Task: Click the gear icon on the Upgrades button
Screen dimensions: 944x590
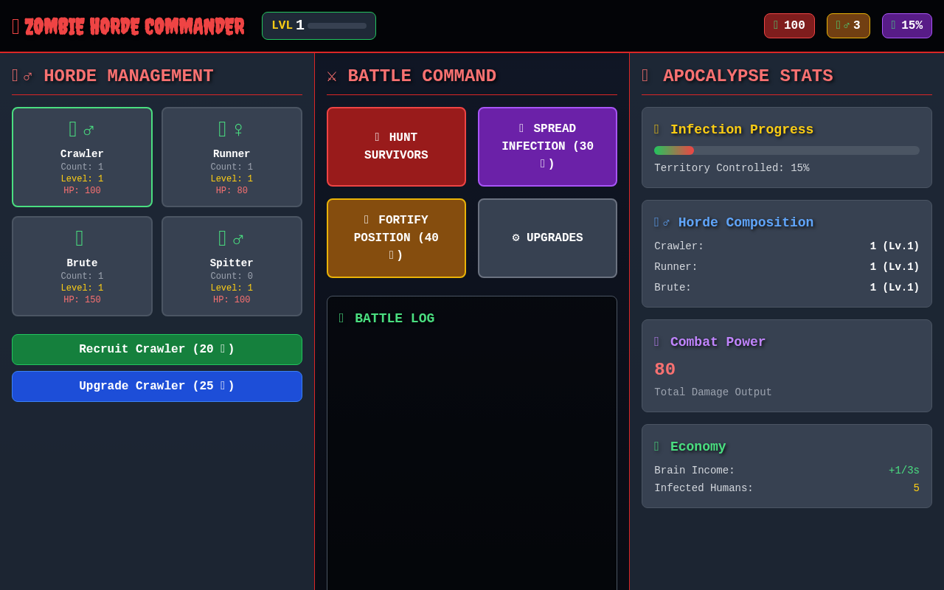Action: [515, 237]
